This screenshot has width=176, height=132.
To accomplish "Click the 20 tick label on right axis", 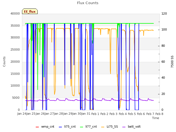I will click(x=163, y=94).
